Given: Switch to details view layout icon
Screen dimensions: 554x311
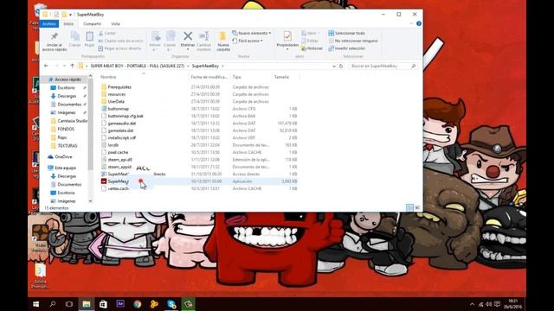Looking at the screenshot, I should pos(409,207).
